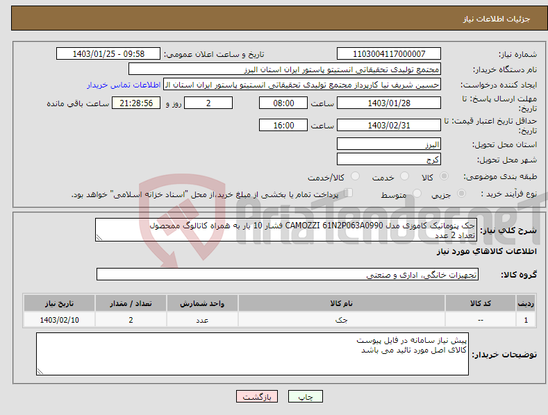
Task: Select the خدمت radio button
Action: pos(404,176)
